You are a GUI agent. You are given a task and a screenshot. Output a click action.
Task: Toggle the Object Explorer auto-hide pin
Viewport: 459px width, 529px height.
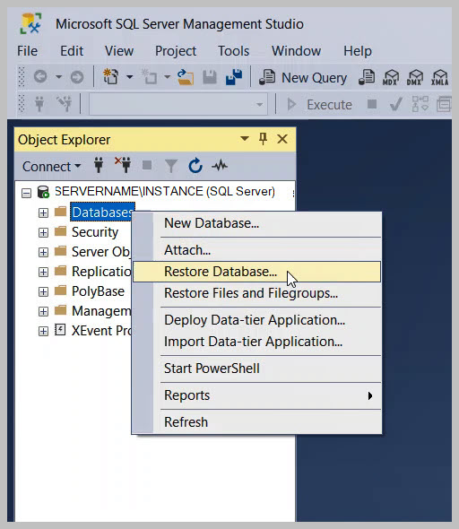(263, 139)
